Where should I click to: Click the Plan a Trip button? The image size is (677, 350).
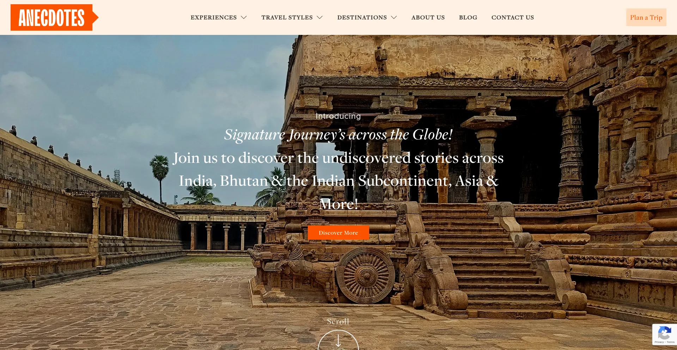point(646,17)
